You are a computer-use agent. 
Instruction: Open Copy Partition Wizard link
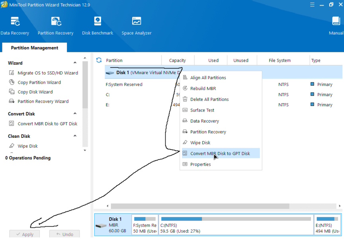[x=39, y=82]
